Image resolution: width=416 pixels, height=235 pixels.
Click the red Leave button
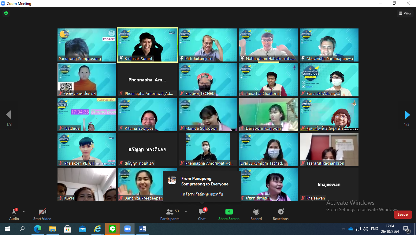click(403, 214)
